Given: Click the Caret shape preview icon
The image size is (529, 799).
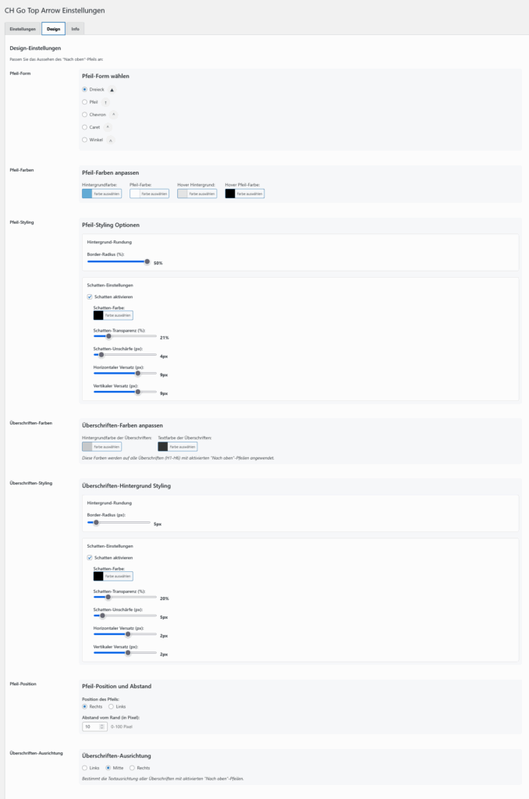Looking at the screenshot, I should coord(108,127).
